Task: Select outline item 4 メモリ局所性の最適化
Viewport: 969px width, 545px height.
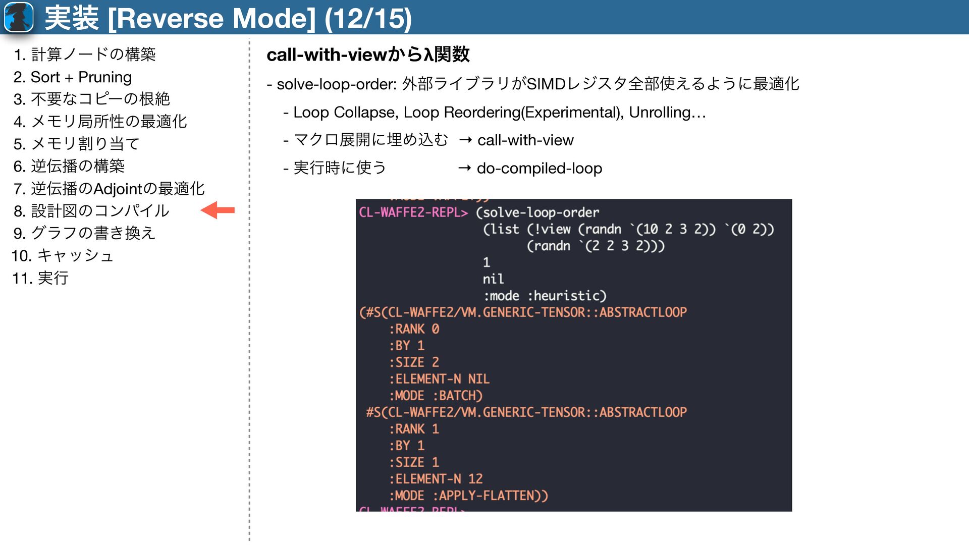Action: [x=100, y=121]
